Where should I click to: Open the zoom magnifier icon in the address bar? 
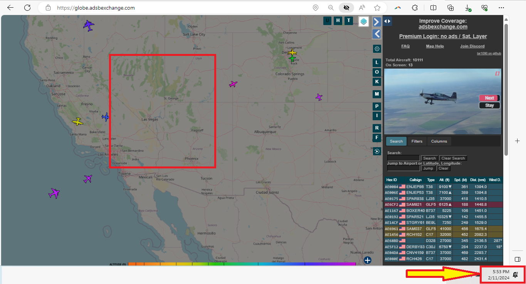[x=331, y=8]
